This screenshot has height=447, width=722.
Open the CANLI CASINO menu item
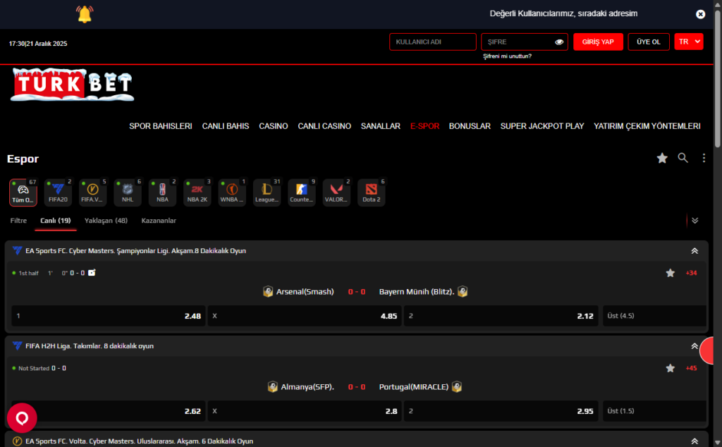[324, 126]
